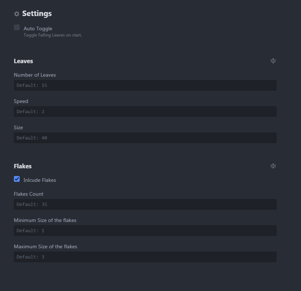This screenshot has height=291, width=301.
Task: Uncheck the Inlcude Flakes checkbox
Action: (x=17, y=179)
